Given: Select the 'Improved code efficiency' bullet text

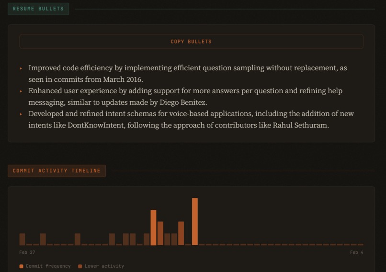Looking at the screenshot, I should click(x=188, y=74).
